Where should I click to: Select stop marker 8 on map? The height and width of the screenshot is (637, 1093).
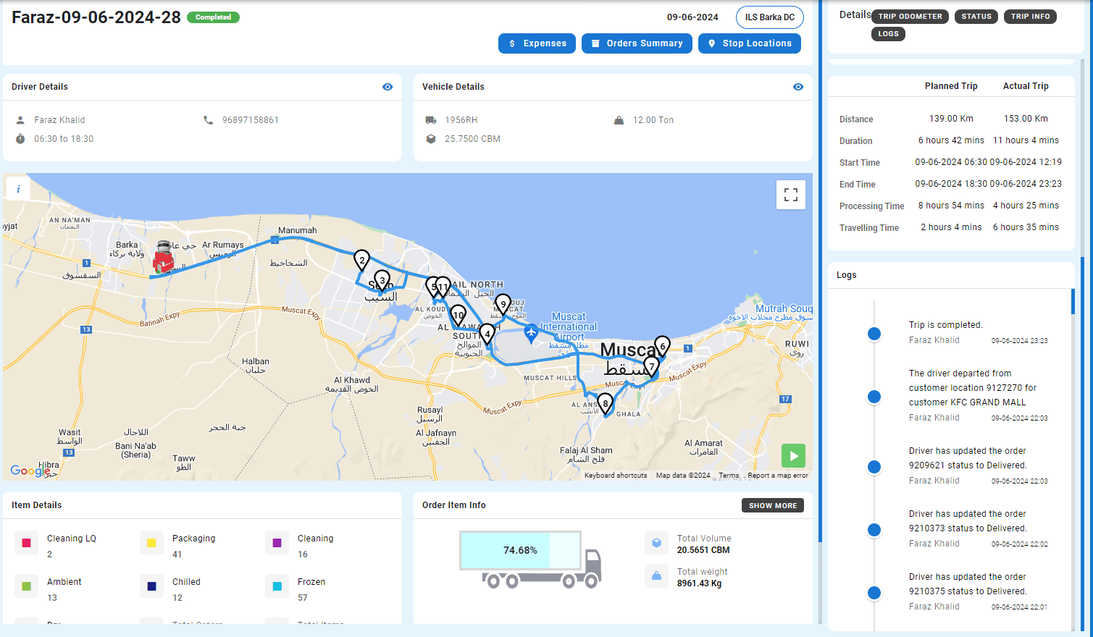coord(605,403)
